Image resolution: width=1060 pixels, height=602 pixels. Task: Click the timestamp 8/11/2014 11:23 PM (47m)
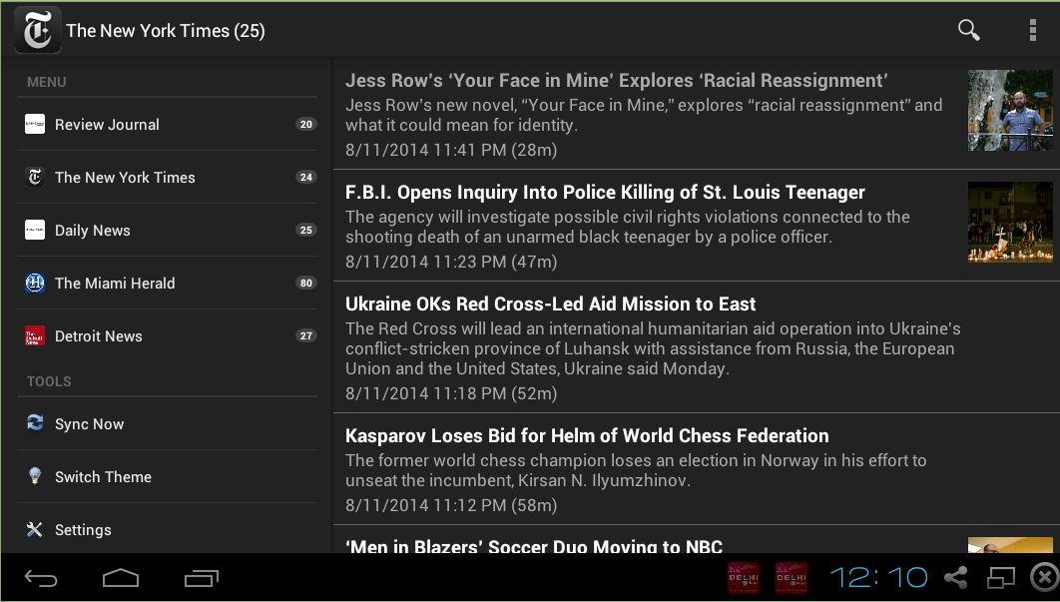click(x=451, y=262)
